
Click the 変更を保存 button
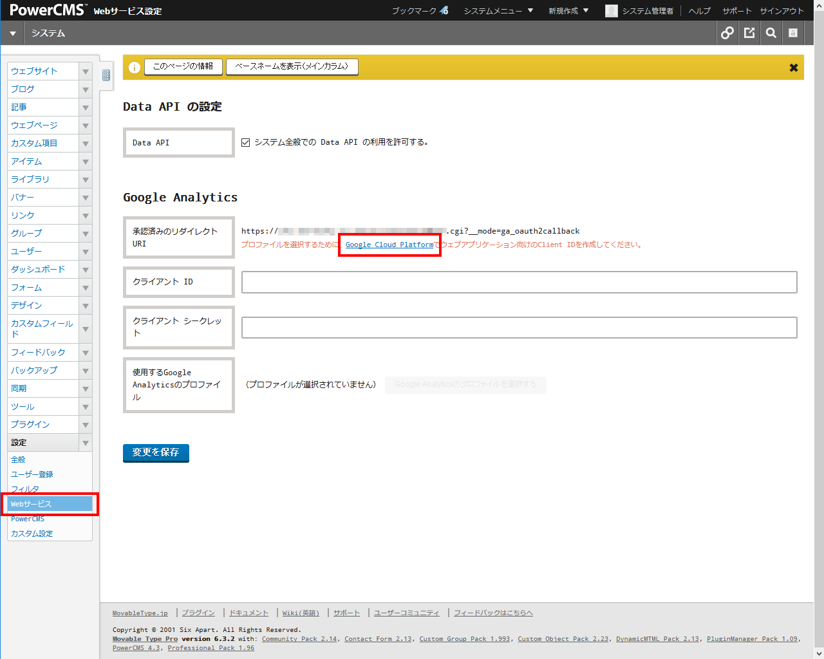(156, 453)
